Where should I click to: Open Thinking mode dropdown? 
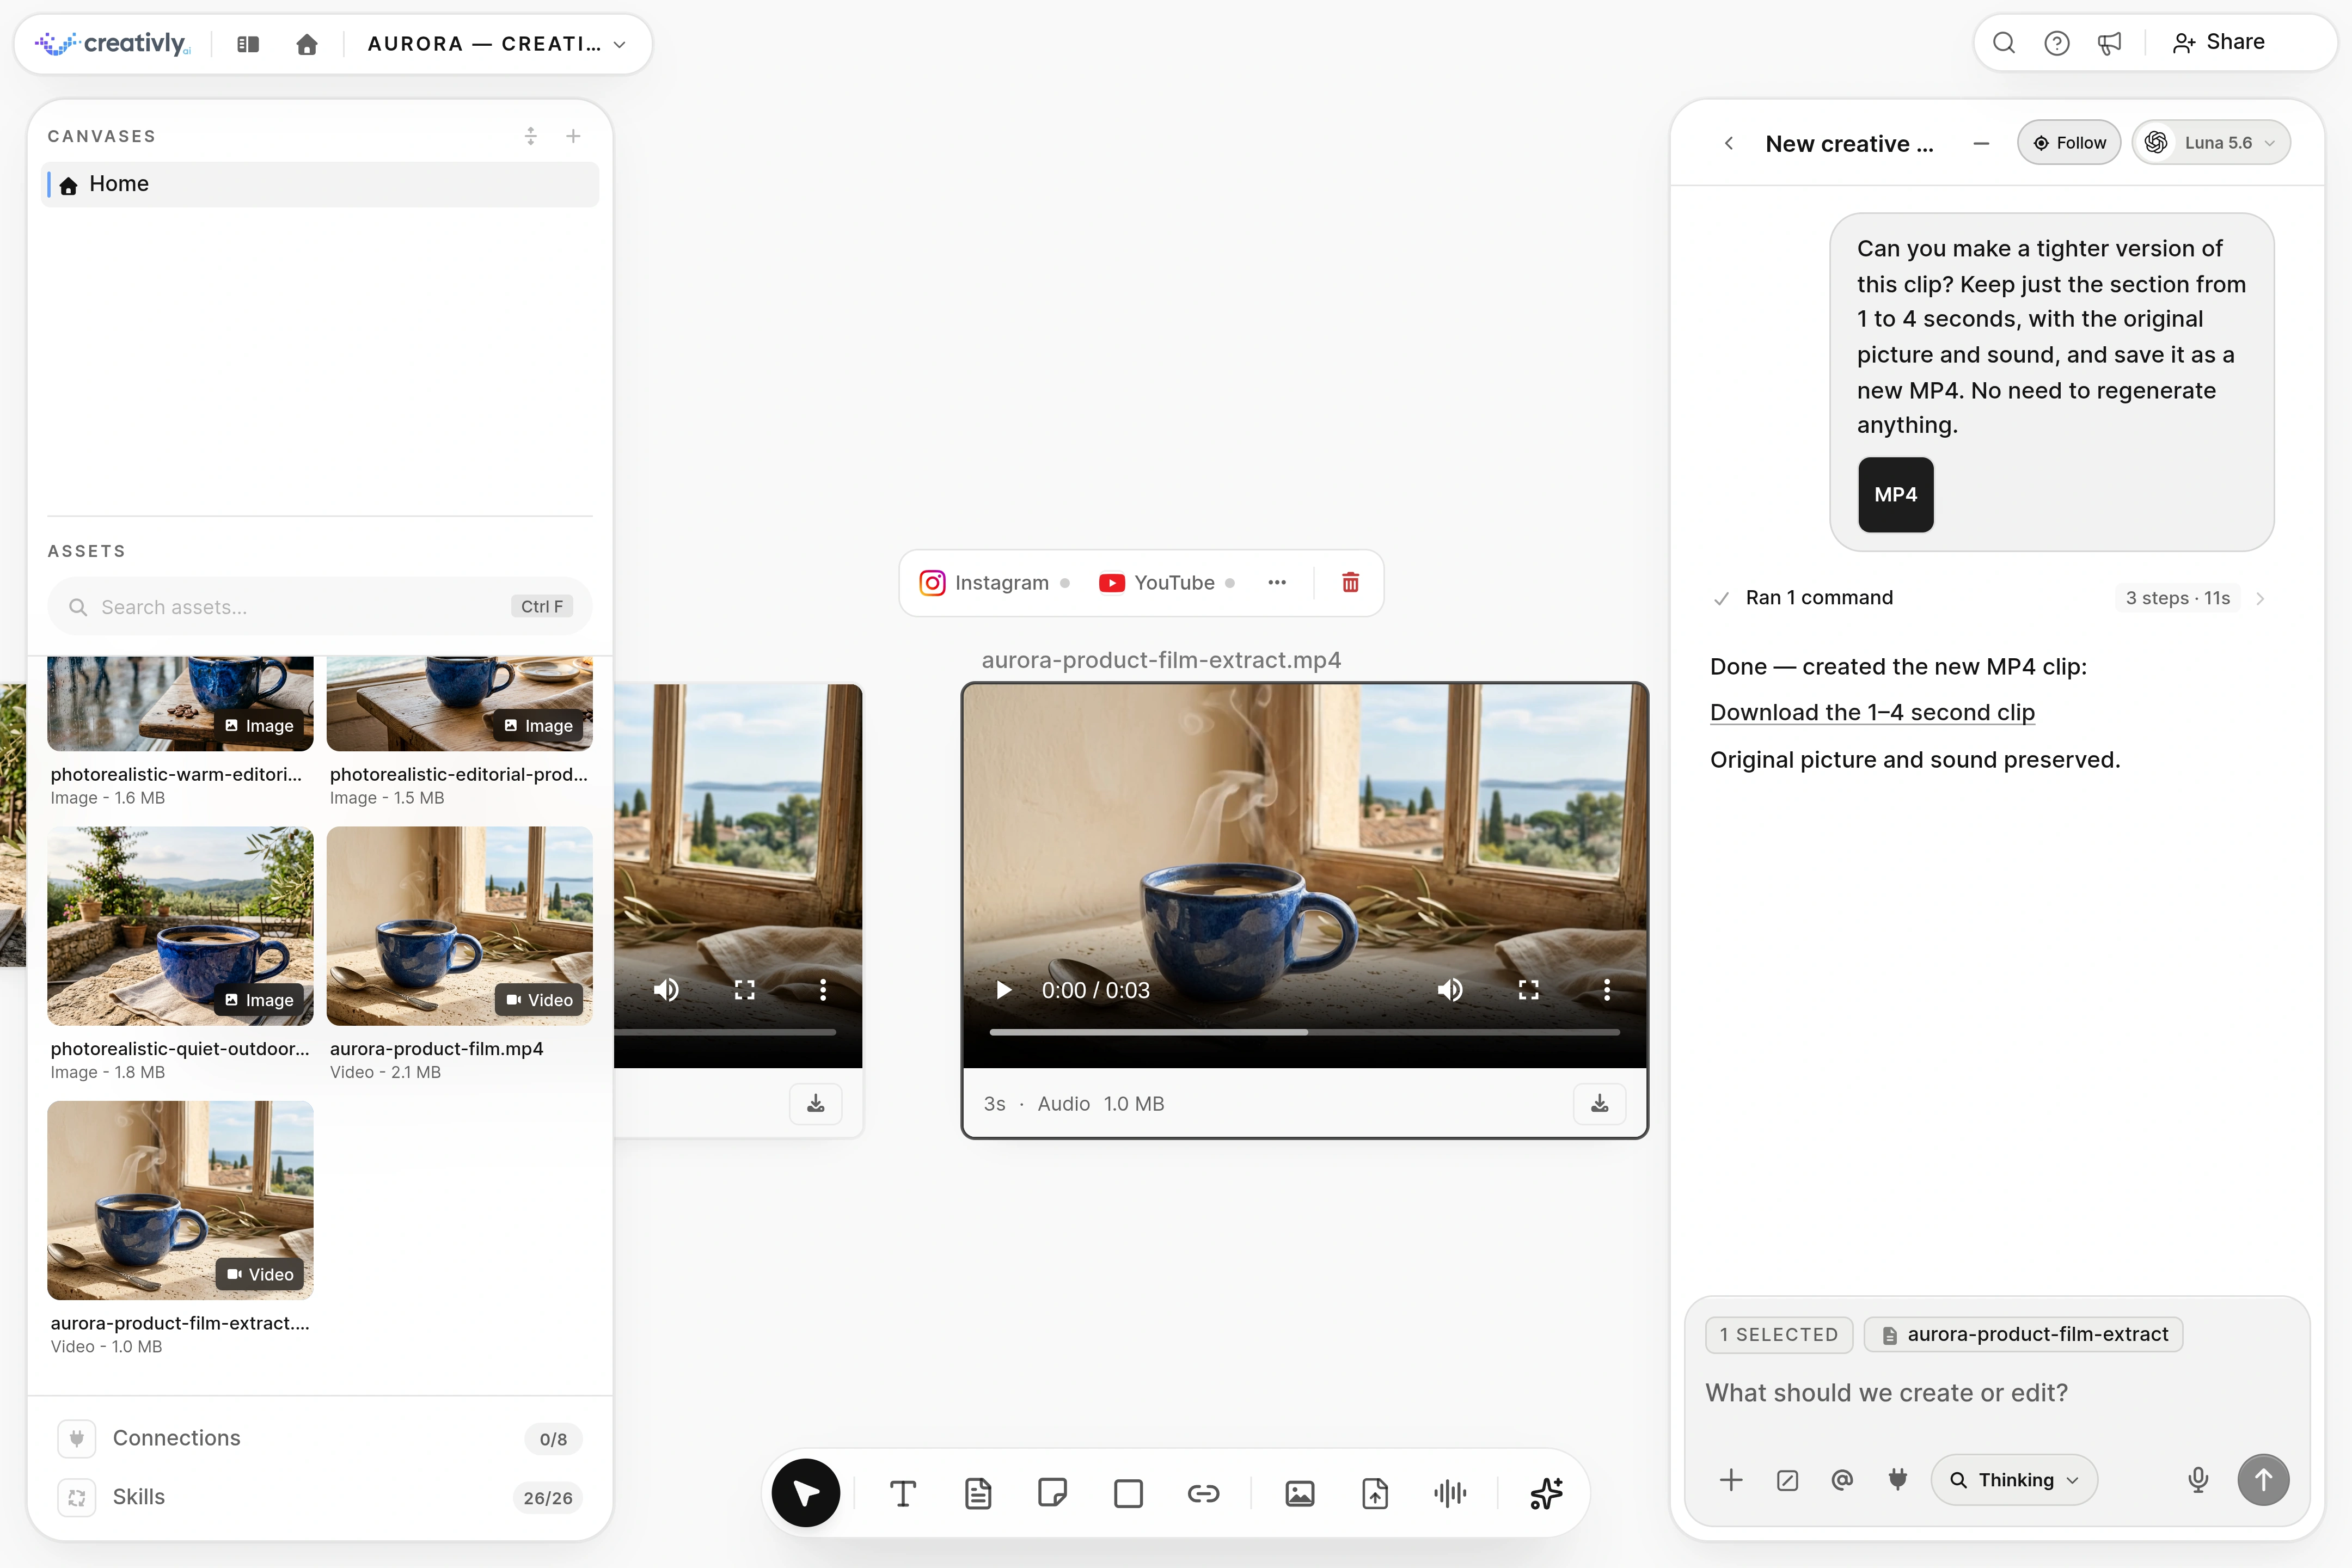click(2014, 1480)
